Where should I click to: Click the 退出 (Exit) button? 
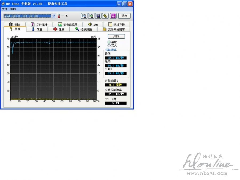tap(124, 16)
